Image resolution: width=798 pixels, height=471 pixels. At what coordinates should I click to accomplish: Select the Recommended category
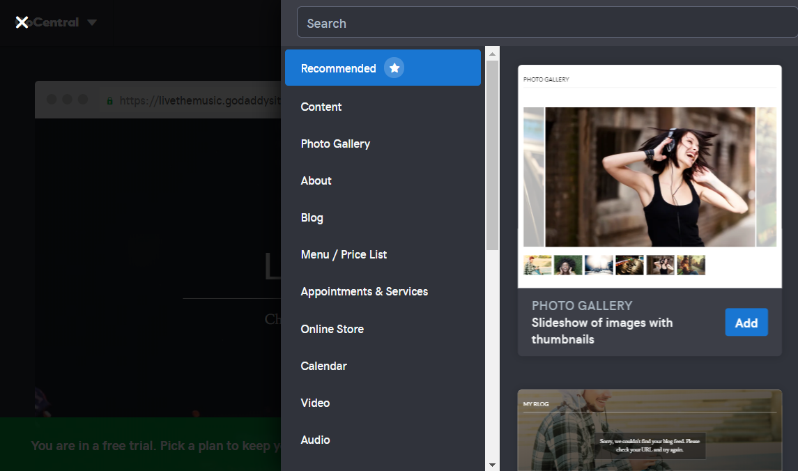click(x=338, y=68)
